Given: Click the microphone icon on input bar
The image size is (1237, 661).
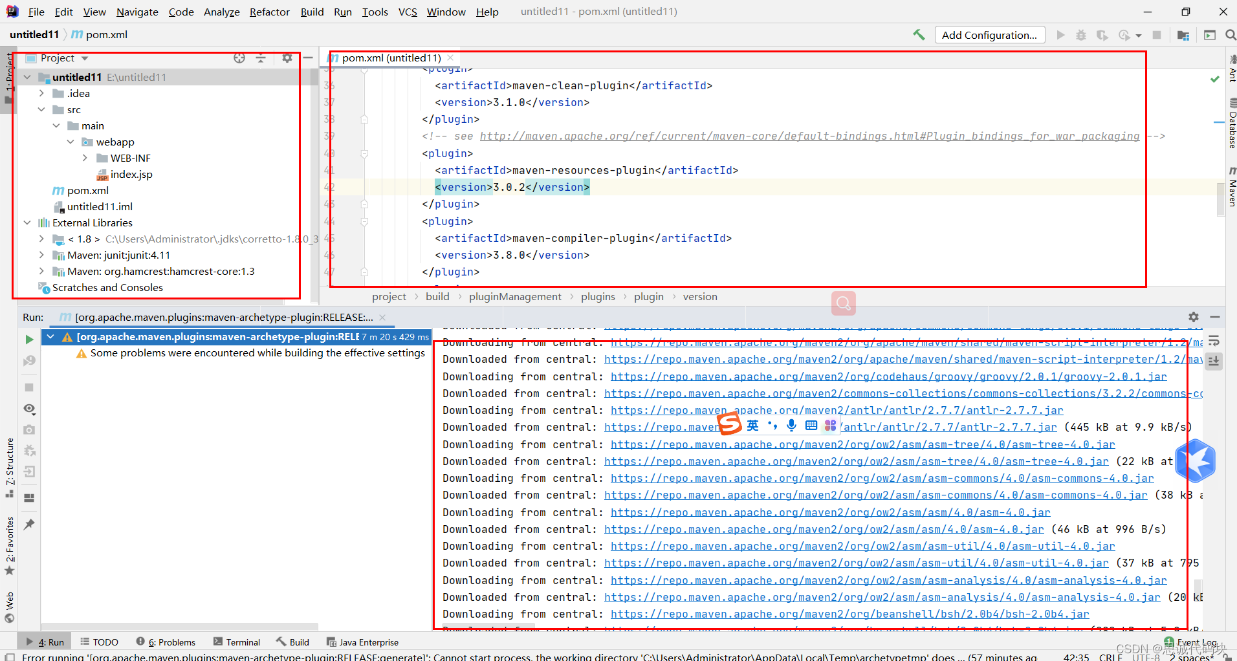Looking at the screenshot, I should (791, 425).
